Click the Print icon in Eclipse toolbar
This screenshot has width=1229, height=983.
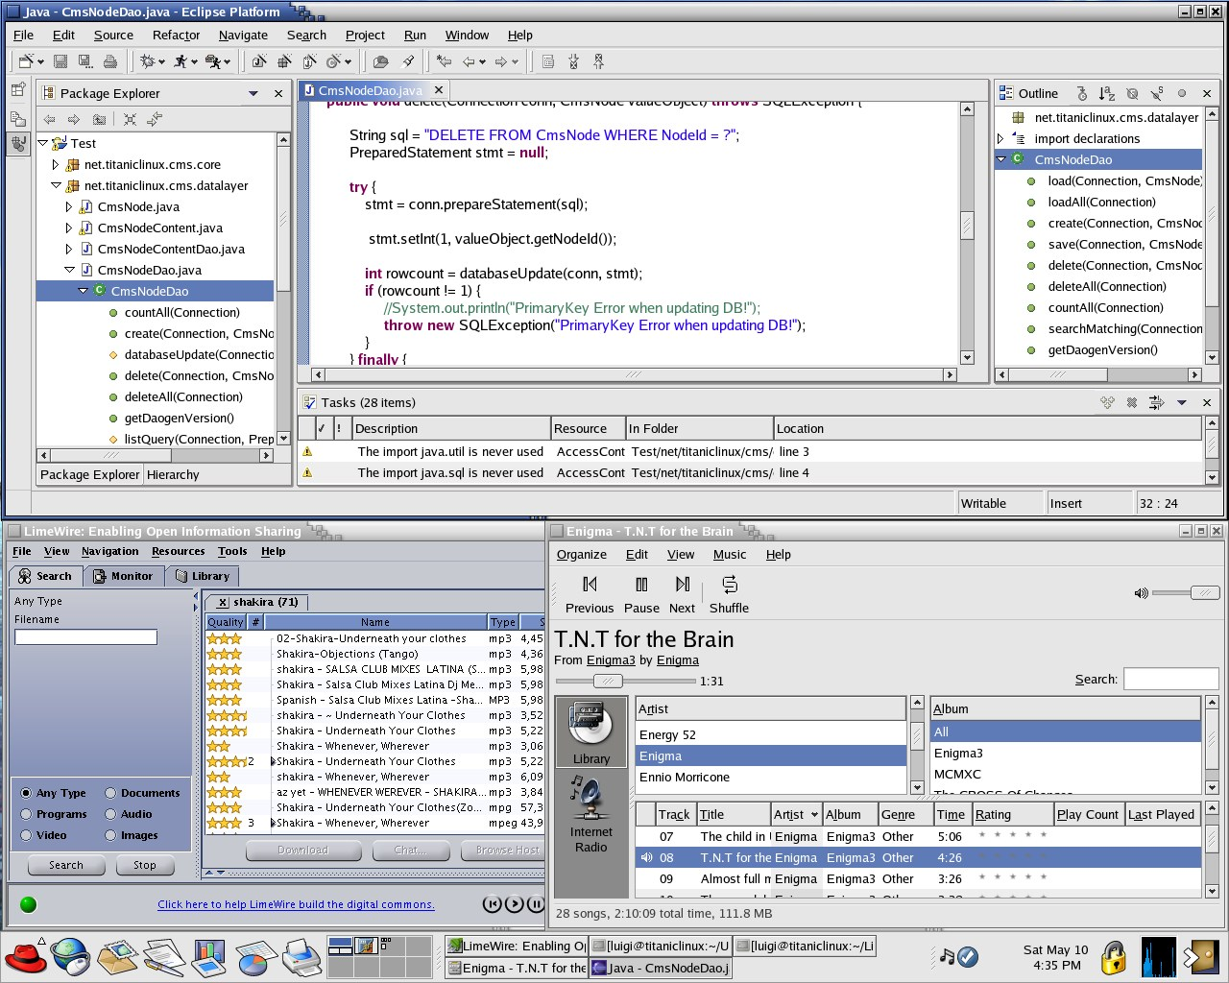coord(110,61)
